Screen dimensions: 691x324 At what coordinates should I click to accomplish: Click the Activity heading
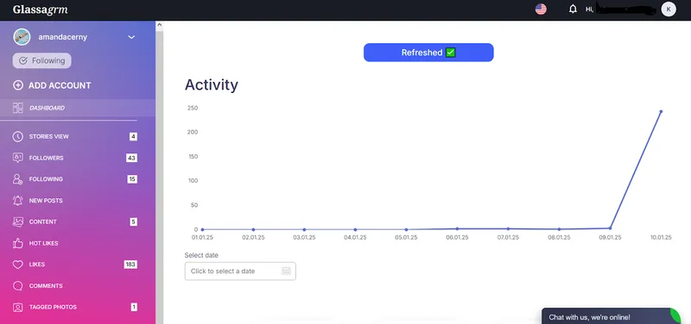pos(212,84)
